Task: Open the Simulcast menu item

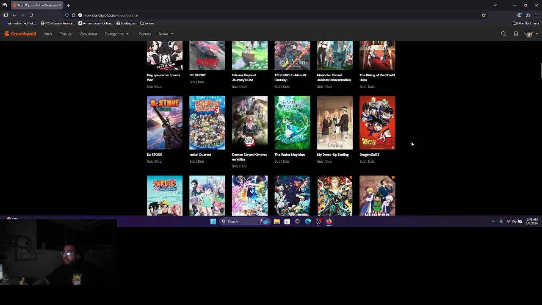Action: click(88, 34)
